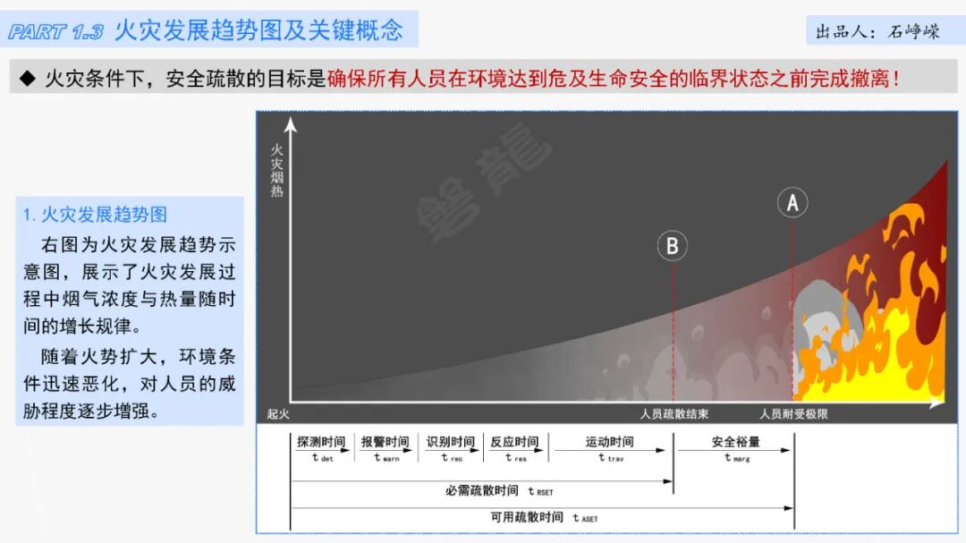The image size is (966, 543).
Task: Select circle marker A above the curve
Action: [x=791, y=202]
